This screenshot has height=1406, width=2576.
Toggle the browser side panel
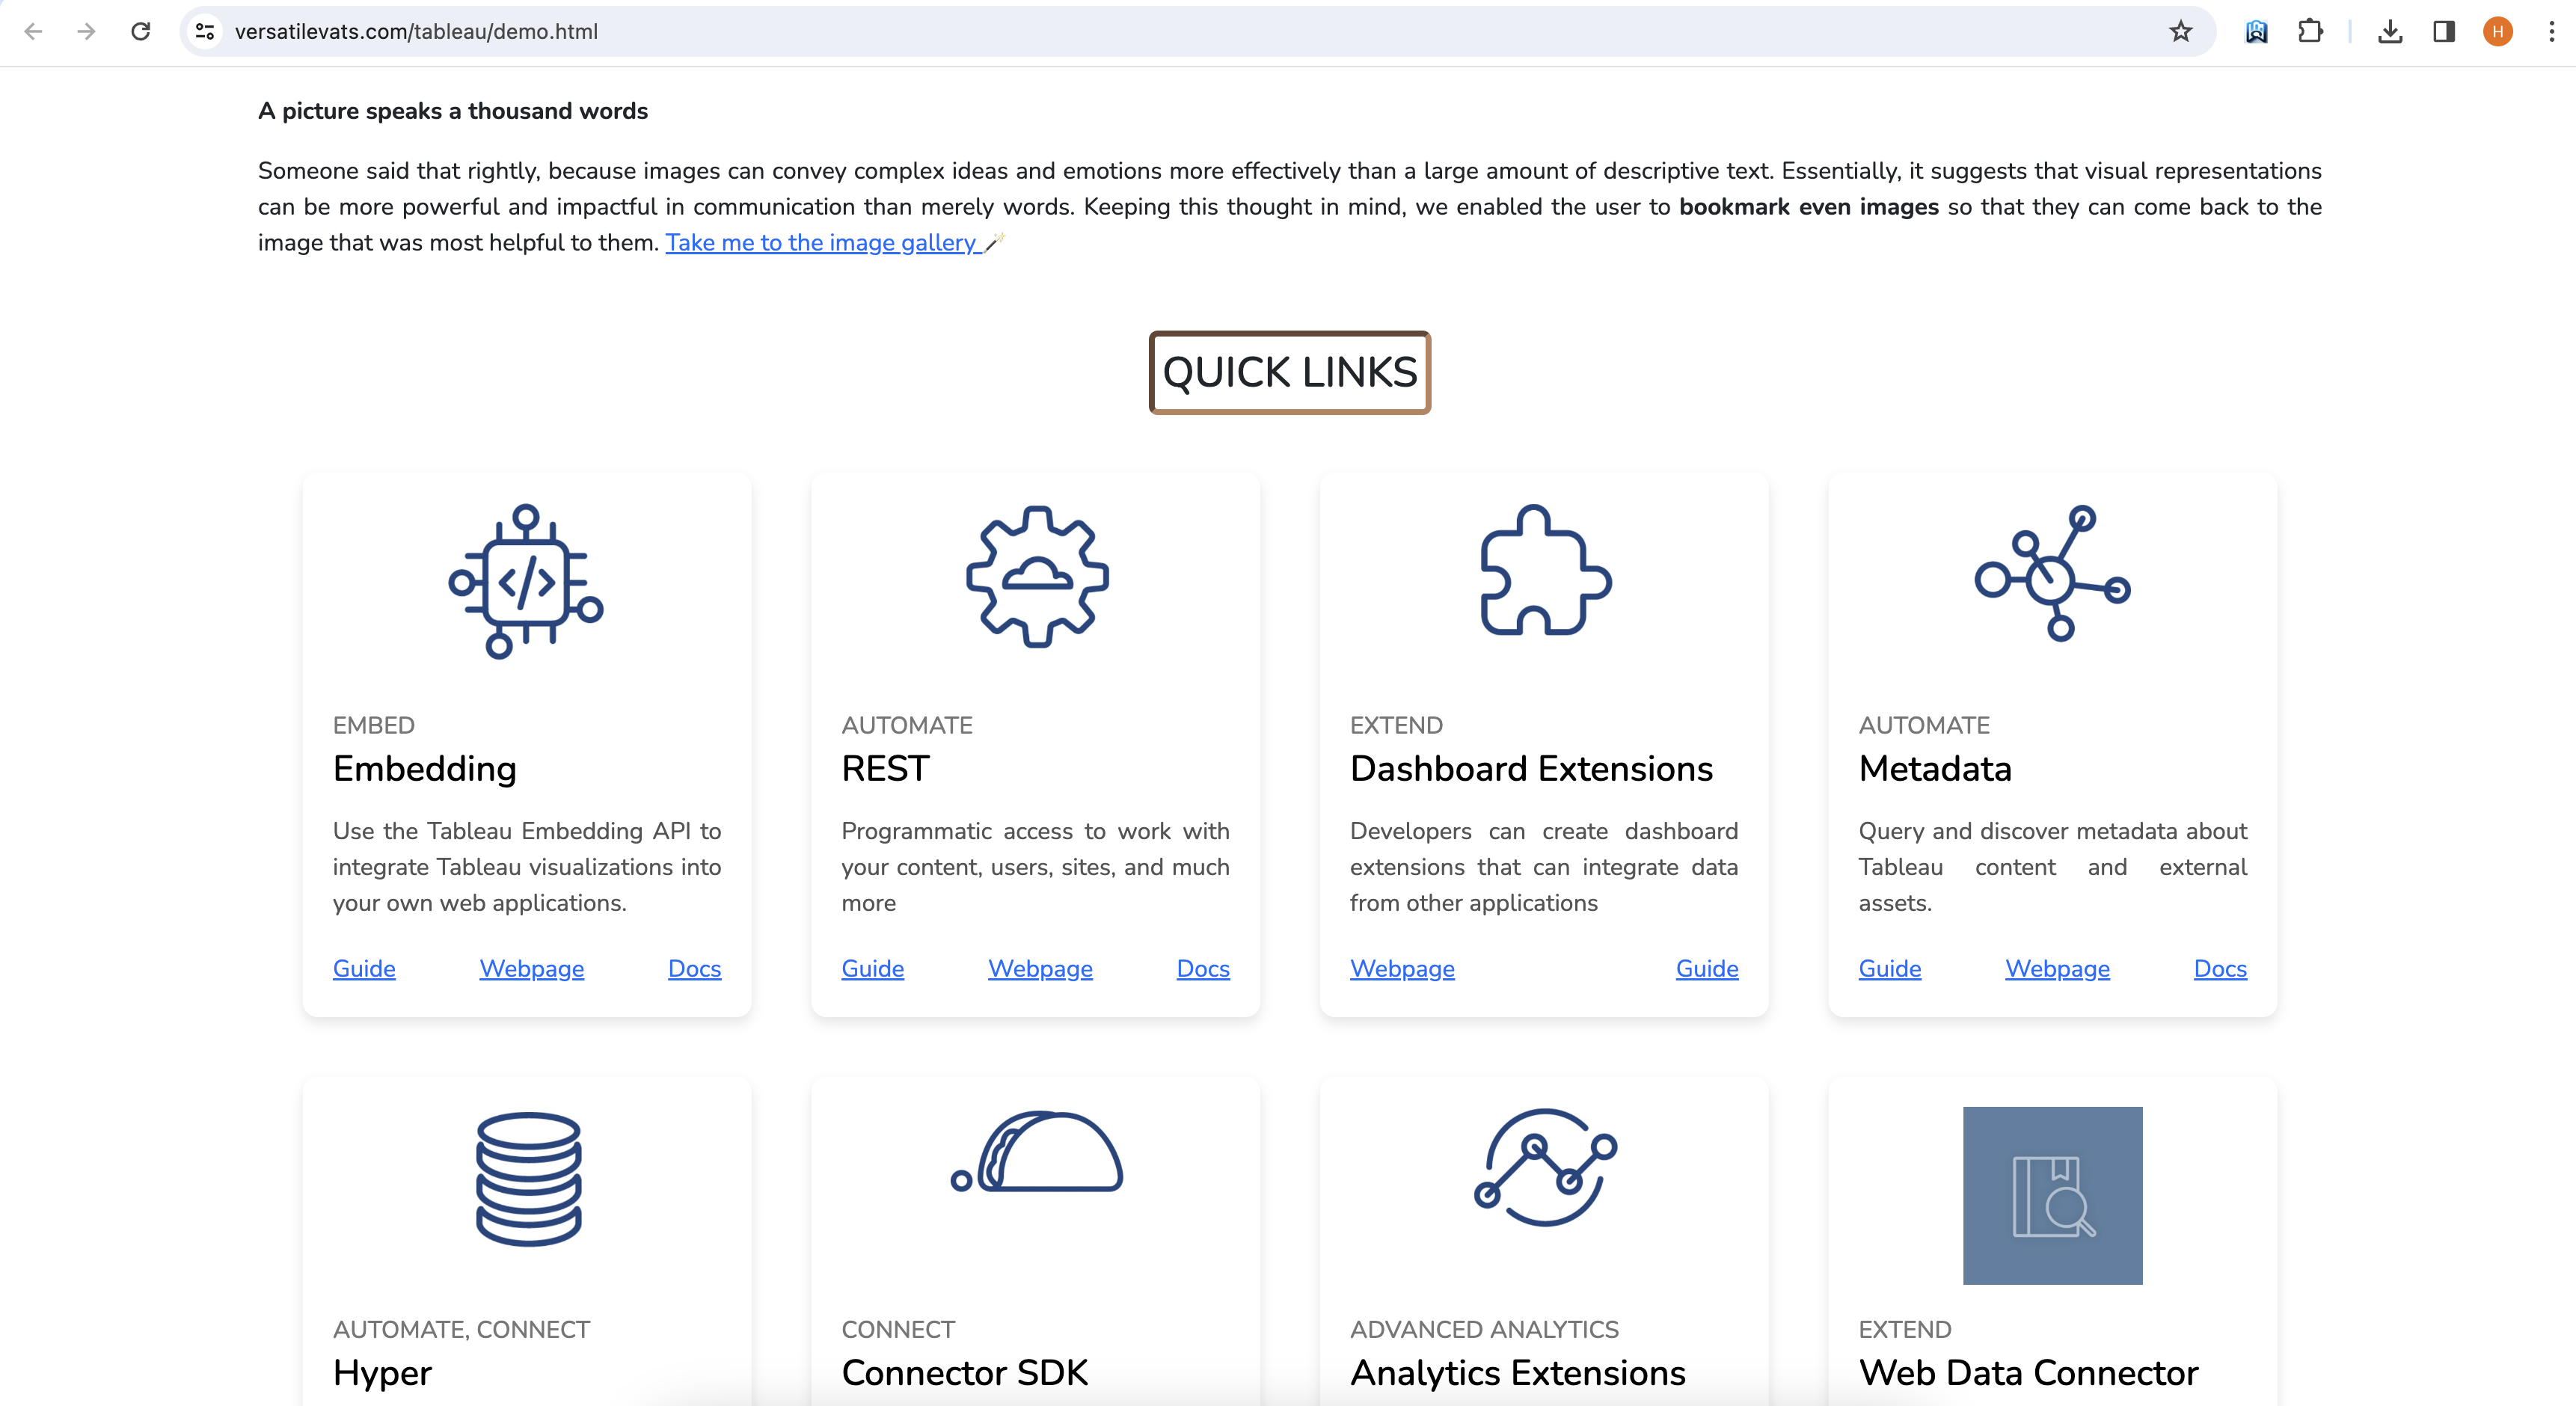coord(2444,32)
